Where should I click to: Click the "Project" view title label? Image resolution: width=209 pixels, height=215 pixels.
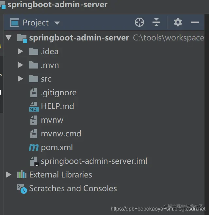pos(36,23)
